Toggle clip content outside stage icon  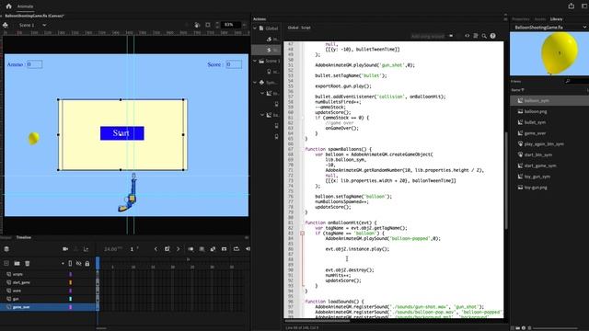(208, 25)
